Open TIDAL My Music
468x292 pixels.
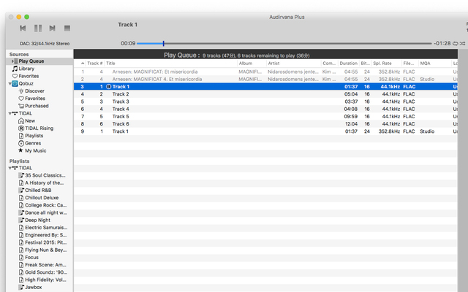tap(36, 150)
